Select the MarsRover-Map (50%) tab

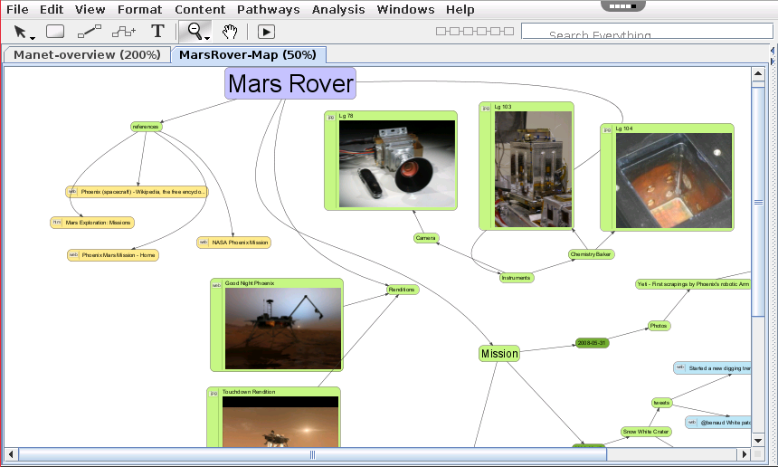click(248, 54)
